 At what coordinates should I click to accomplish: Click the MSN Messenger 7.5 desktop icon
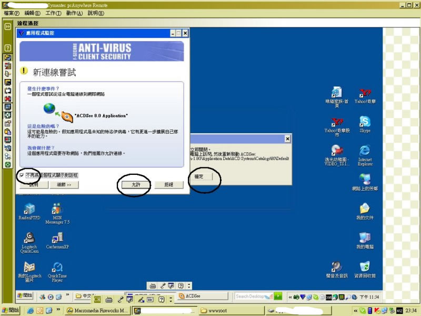(x=57, y=213)
